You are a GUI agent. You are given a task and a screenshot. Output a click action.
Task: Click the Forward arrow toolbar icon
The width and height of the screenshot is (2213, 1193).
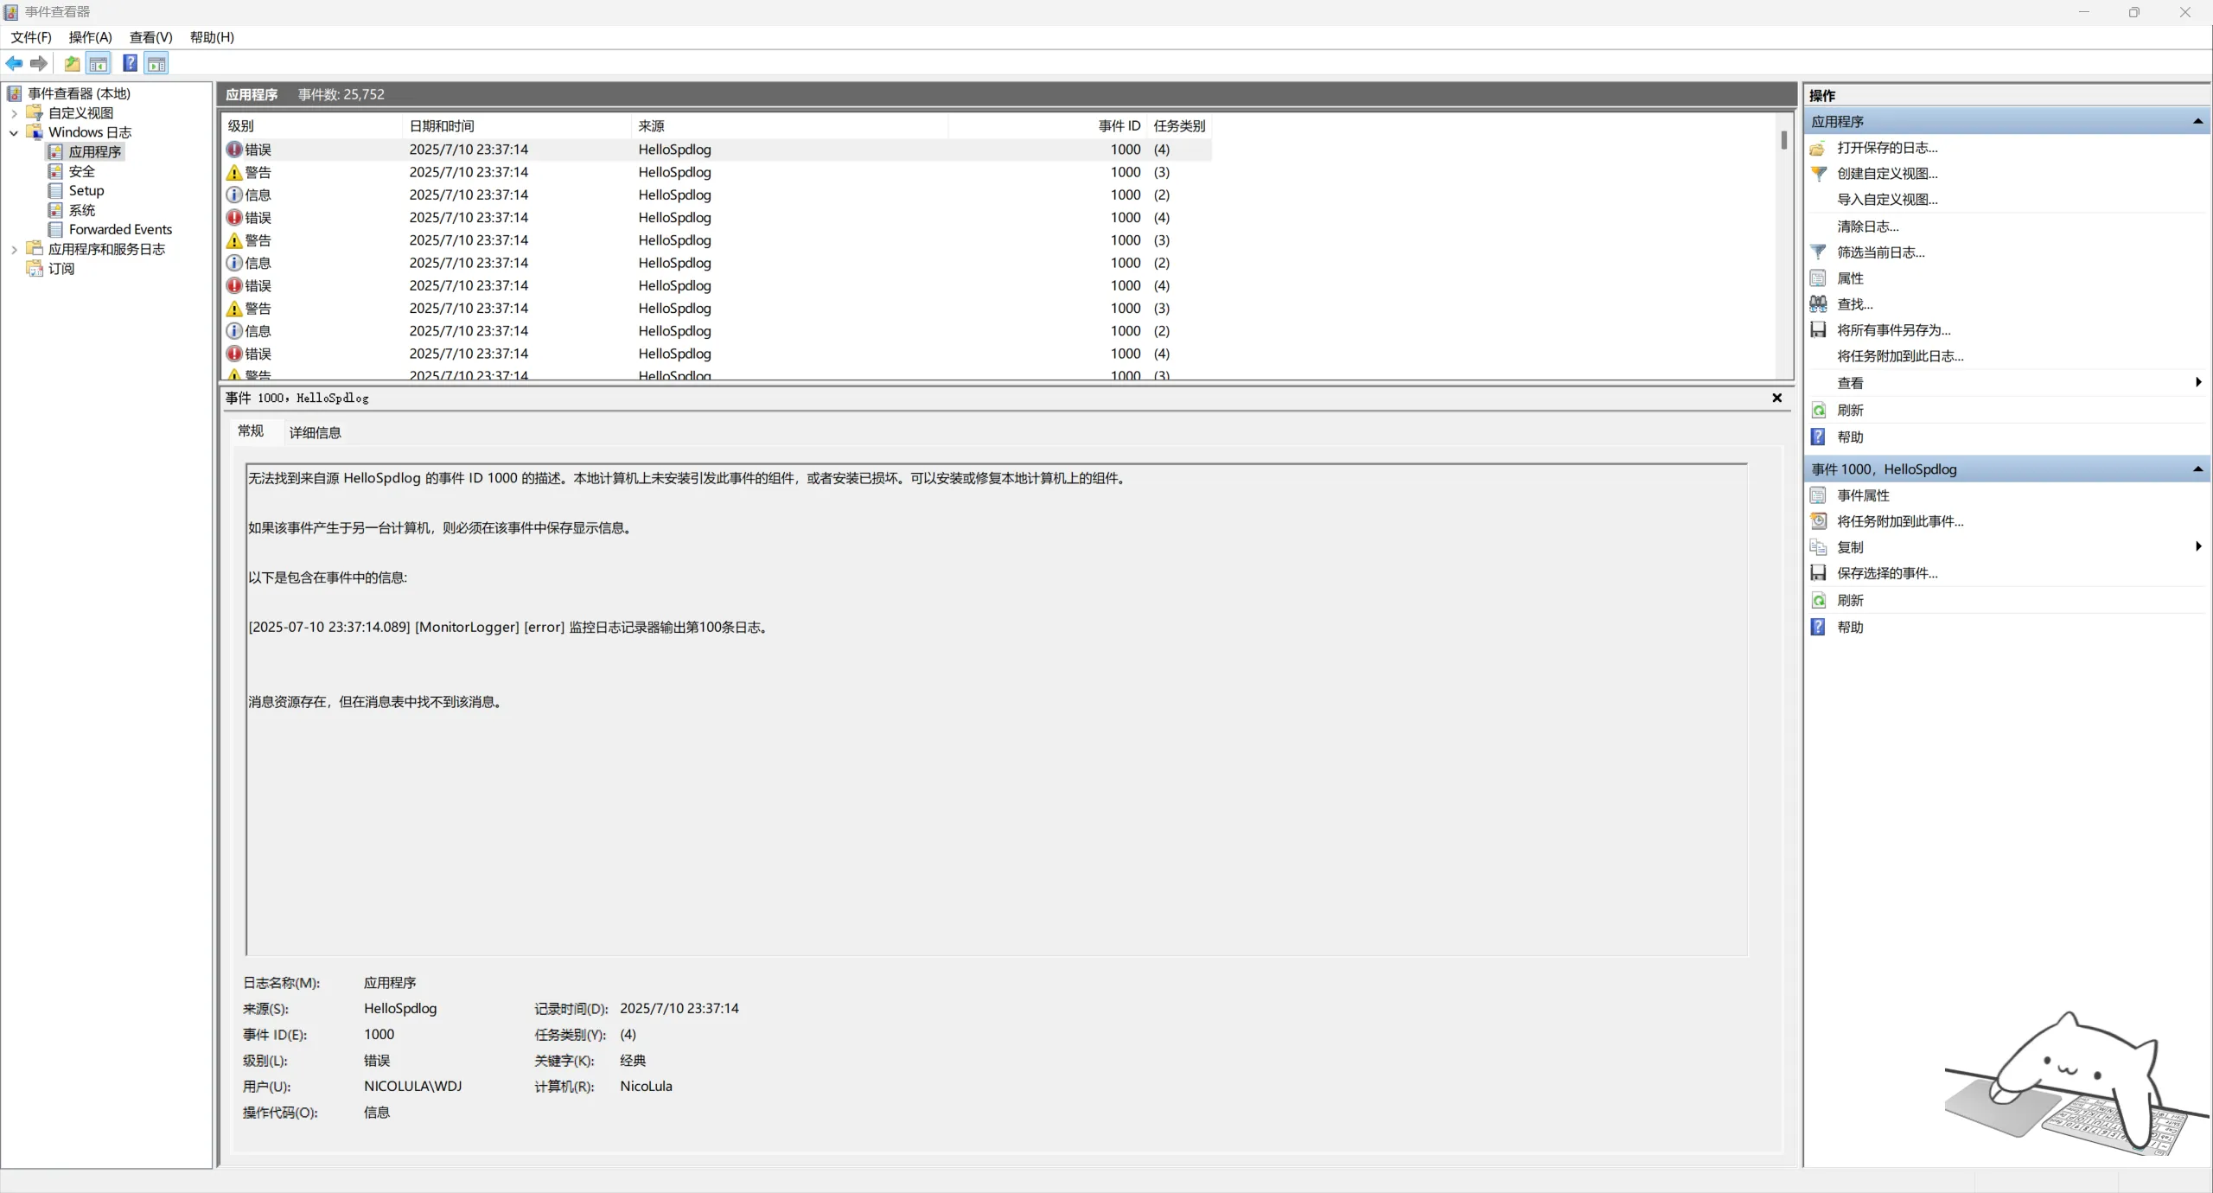(x=39, y=63)
